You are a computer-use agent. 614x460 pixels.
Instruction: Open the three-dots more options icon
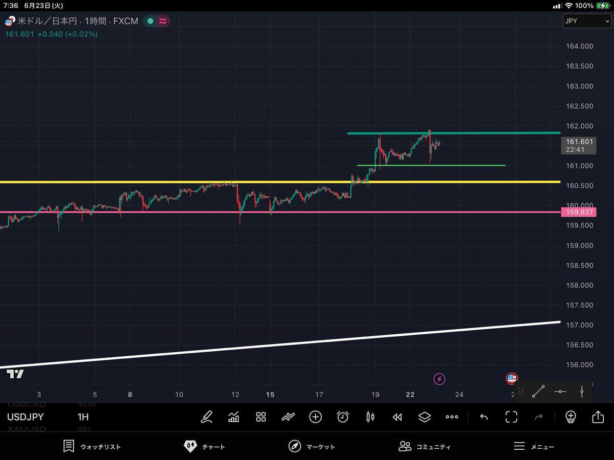tap(452, 417)
